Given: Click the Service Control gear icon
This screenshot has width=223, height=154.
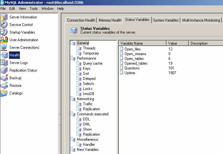Looking at the screenshot, I should click(4, 24).
